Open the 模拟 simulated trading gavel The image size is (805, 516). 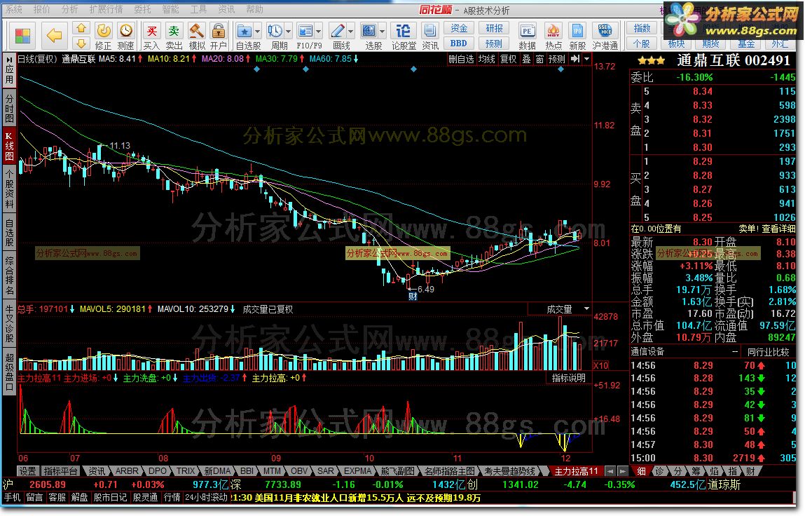pyautogui.click(x=197, y=36)
